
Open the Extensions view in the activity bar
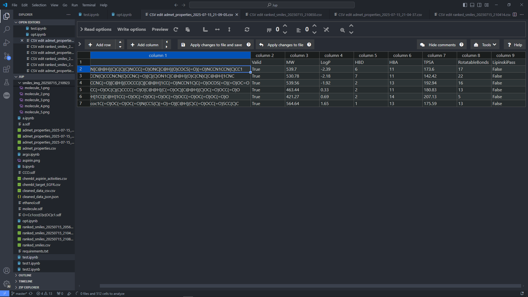[7, 69]
